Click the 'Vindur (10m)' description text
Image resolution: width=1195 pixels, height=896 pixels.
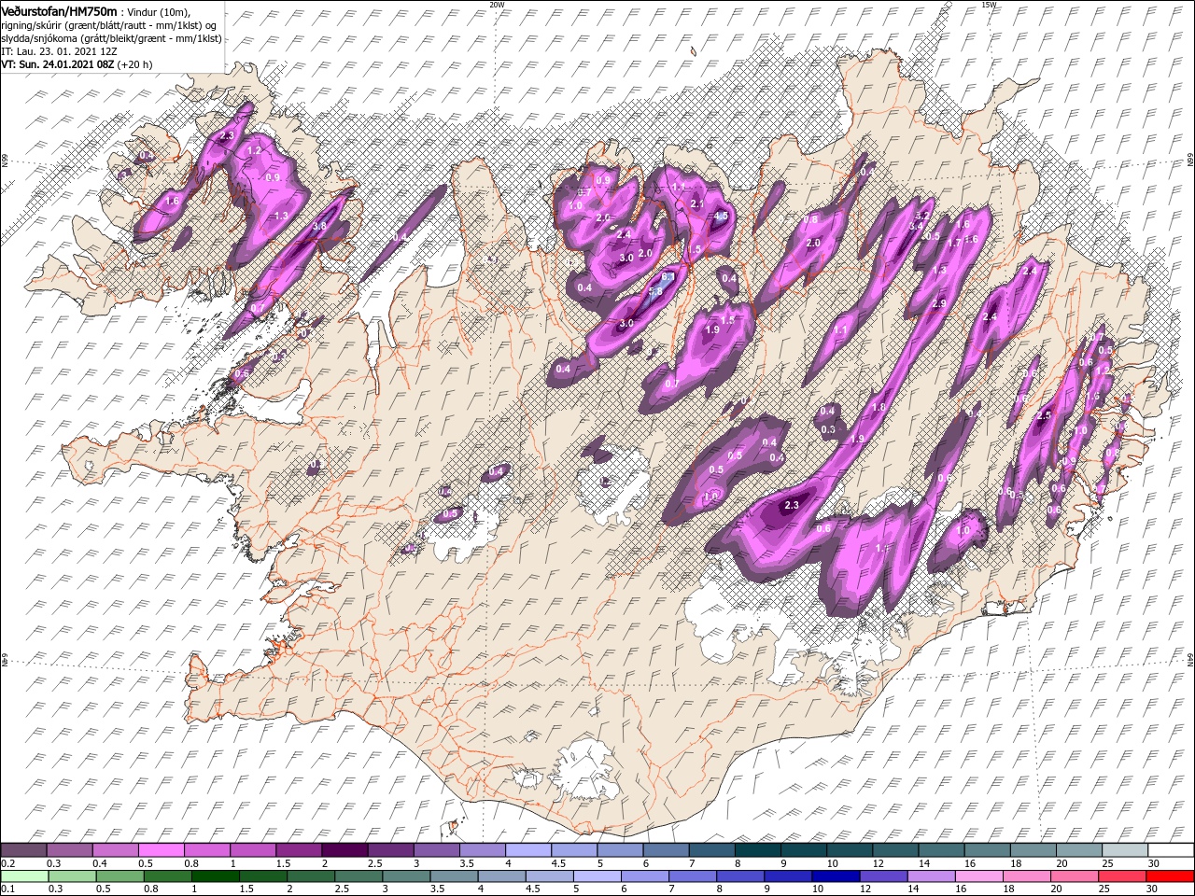158,11
